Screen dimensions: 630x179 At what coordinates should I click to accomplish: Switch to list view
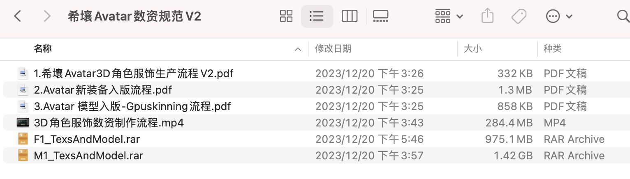tap(317, 16)
